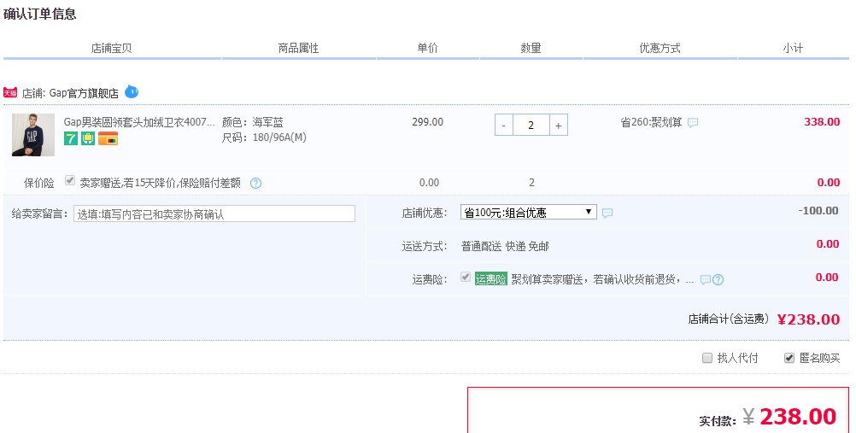Click the green shield guarantee icon under the product title
The width and height of the screenshot is (856, 433).
pyautogui.click(x=87, y=138)
